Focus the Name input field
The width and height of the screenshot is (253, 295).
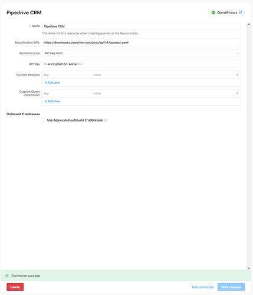click(142, 27)
